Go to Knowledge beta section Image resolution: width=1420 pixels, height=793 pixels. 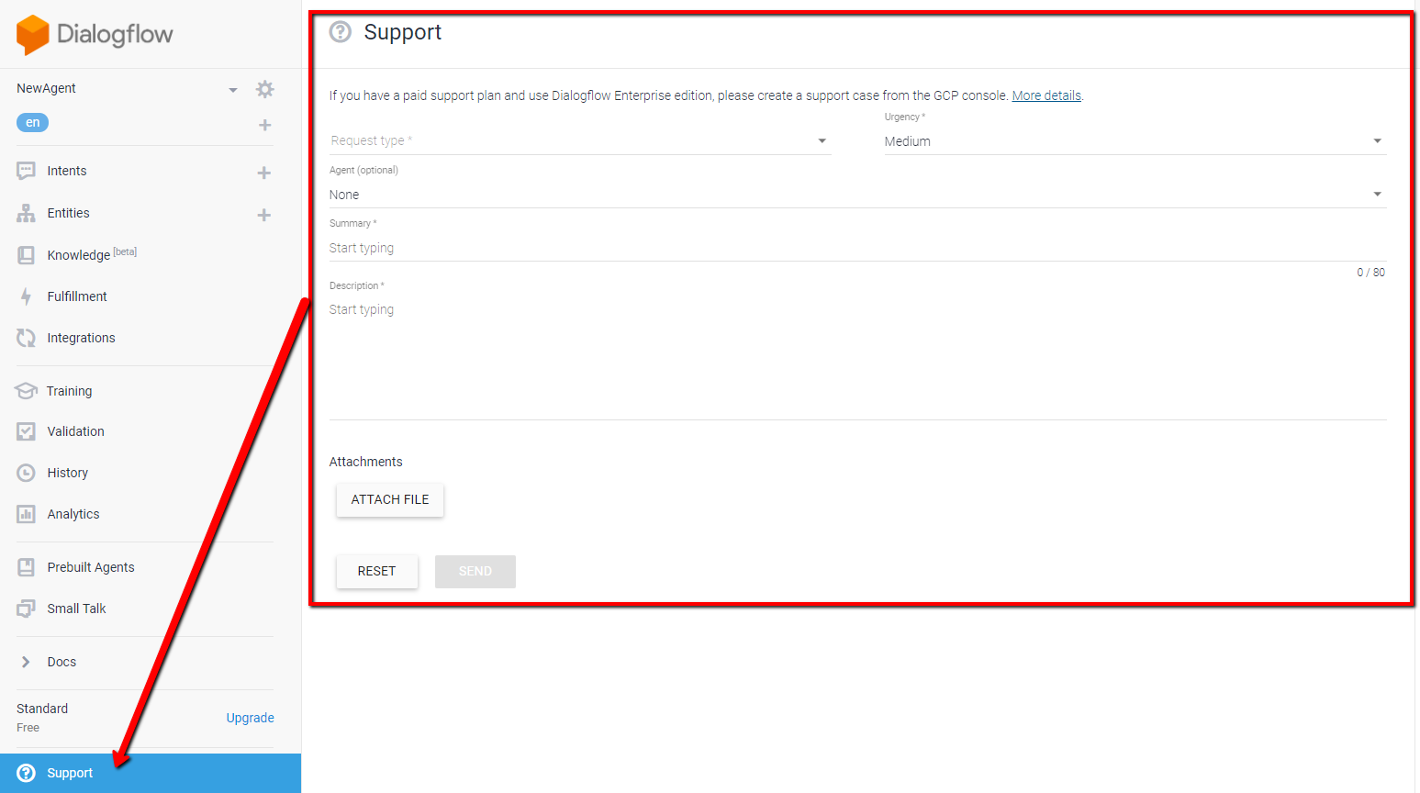[x=92, y=254]
